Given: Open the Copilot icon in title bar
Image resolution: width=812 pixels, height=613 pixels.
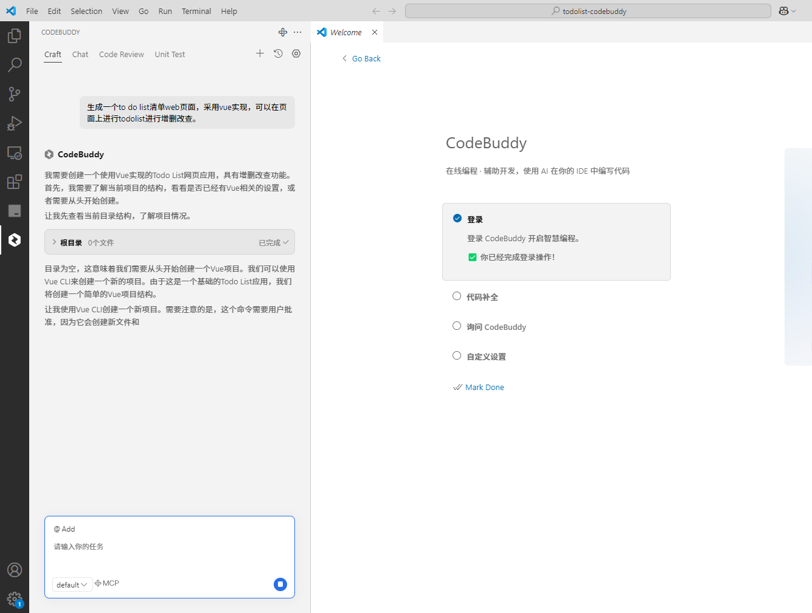Looking at the screenshot, I should 783,11.
